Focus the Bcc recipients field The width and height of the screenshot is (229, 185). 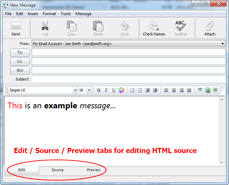click(x=129, y=70)
